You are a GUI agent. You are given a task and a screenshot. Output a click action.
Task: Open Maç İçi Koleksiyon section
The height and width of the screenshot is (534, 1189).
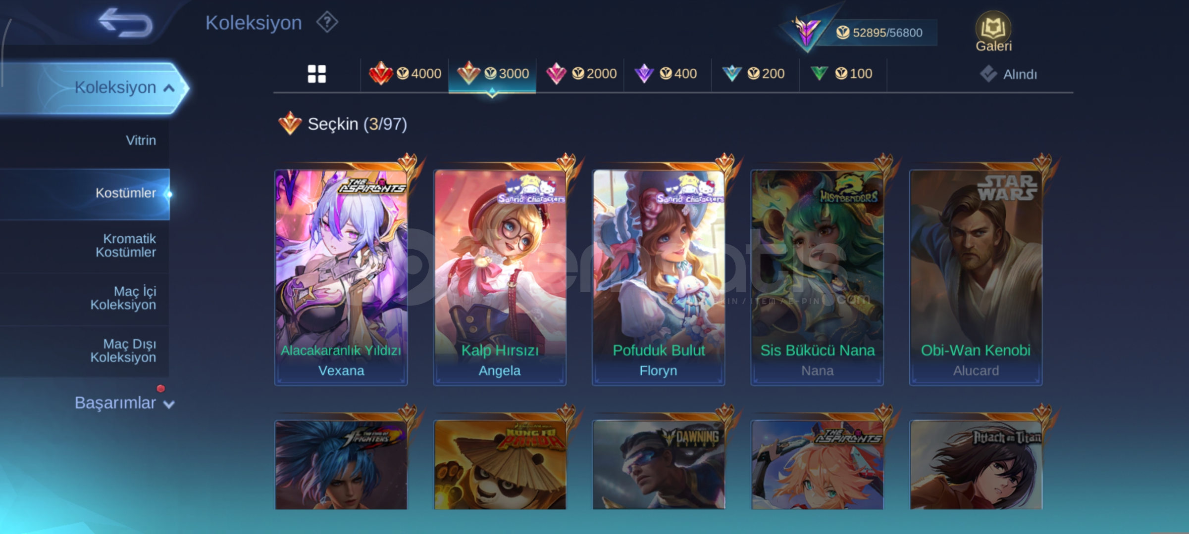point(123,298)
